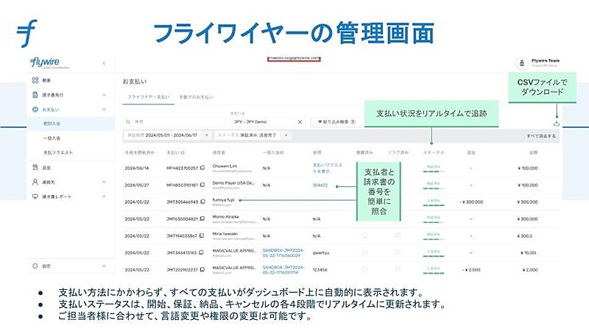Copy payment ID MFH423700257
This screenshot has width=589, height=331.
click(202, 168)
